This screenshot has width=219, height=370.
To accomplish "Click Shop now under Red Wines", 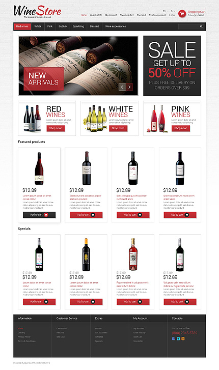I will click(x=56, y=128).
